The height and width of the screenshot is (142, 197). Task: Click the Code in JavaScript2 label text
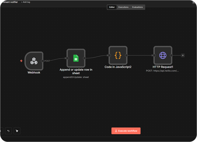(x=118, y=67)
